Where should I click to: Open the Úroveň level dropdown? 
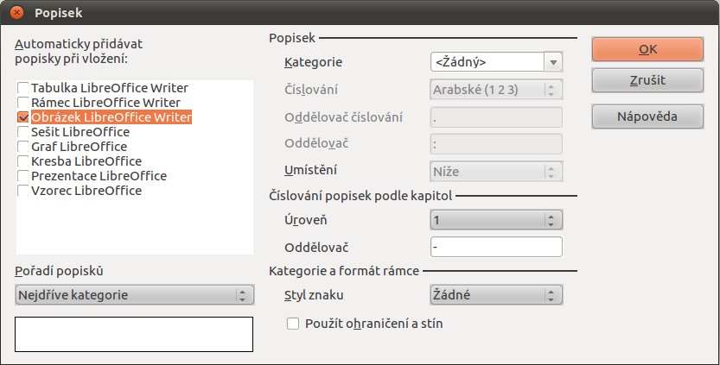tap(496, 220)
